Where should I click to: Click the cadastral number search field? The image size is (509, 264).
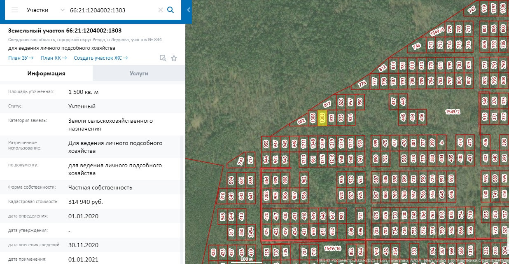pos(111,10)
